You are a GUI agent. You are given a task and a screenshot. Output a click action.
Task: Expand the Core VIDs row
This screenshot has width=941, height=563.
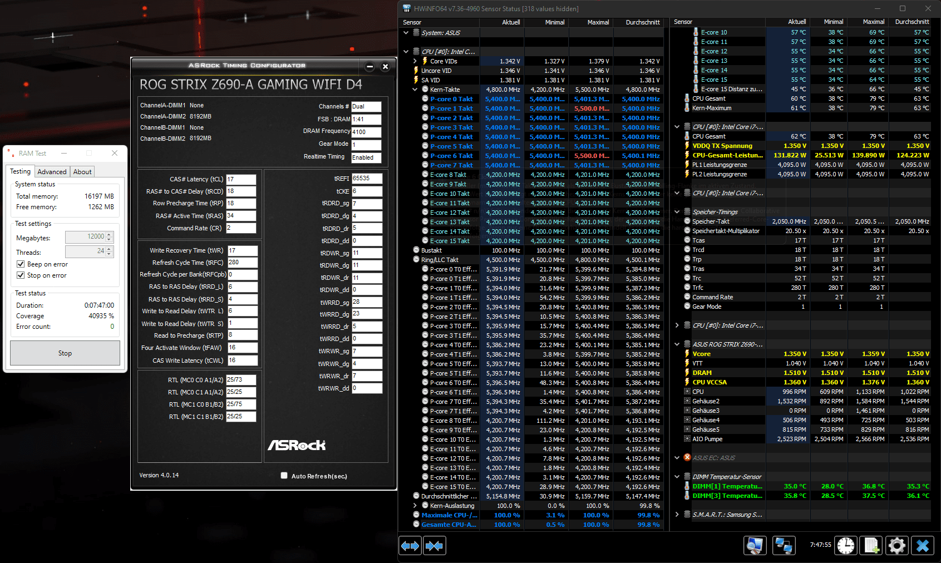point(415,61)
